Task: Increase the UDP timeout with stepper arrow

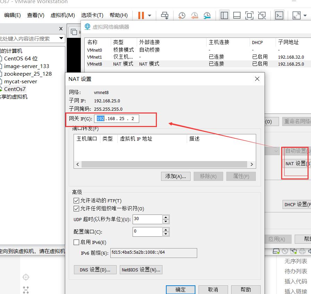Action: pyautogui.click(x=166, y=217)
